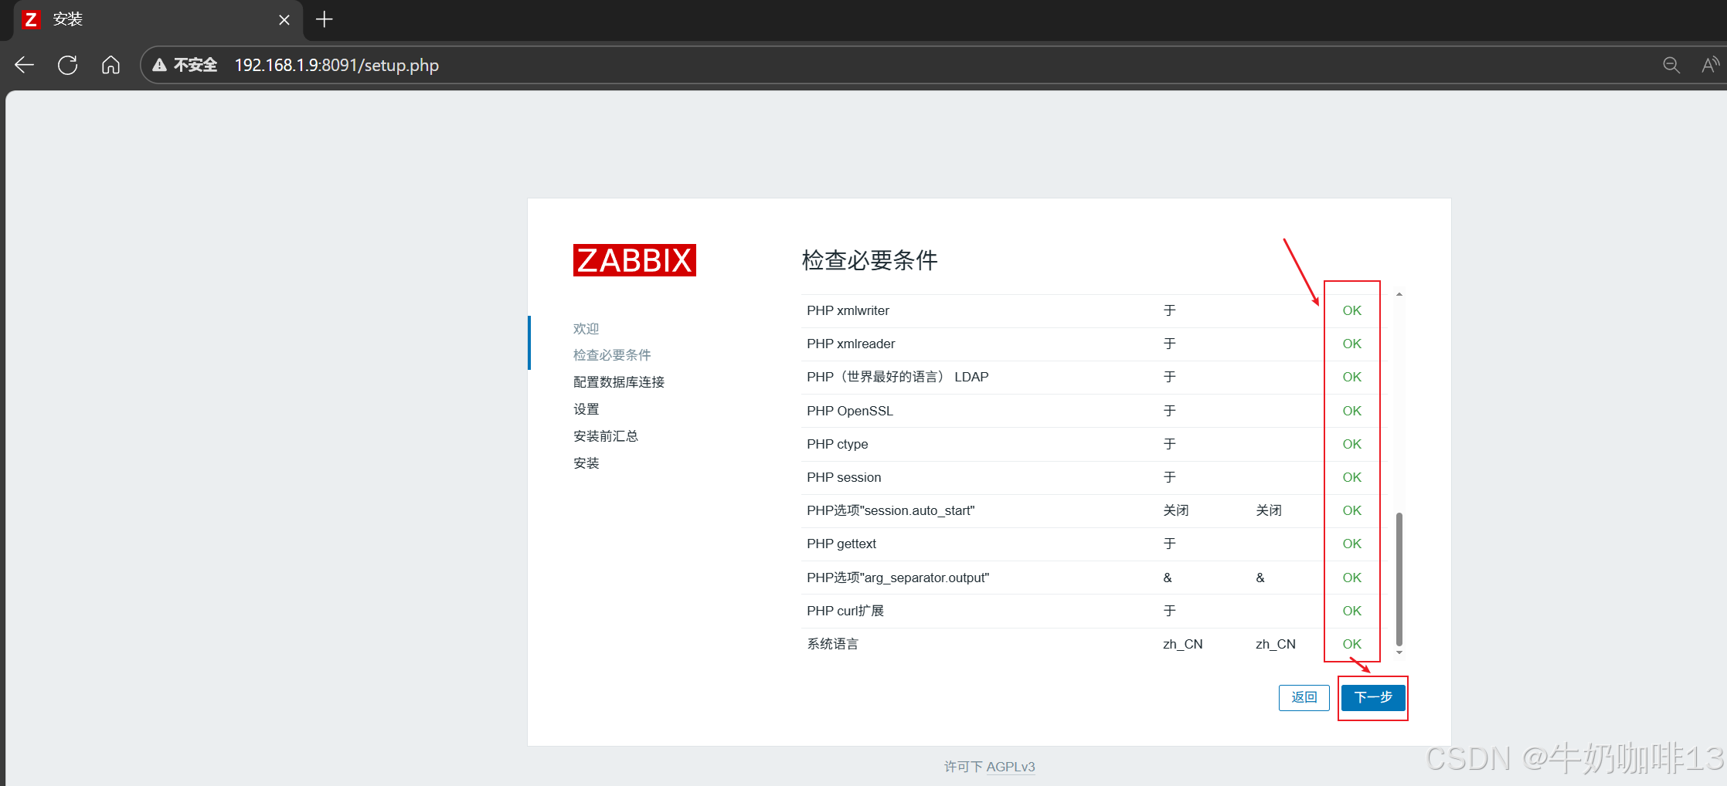
Task: Click the 不安全 security label
Action: (x=195, y=65)
